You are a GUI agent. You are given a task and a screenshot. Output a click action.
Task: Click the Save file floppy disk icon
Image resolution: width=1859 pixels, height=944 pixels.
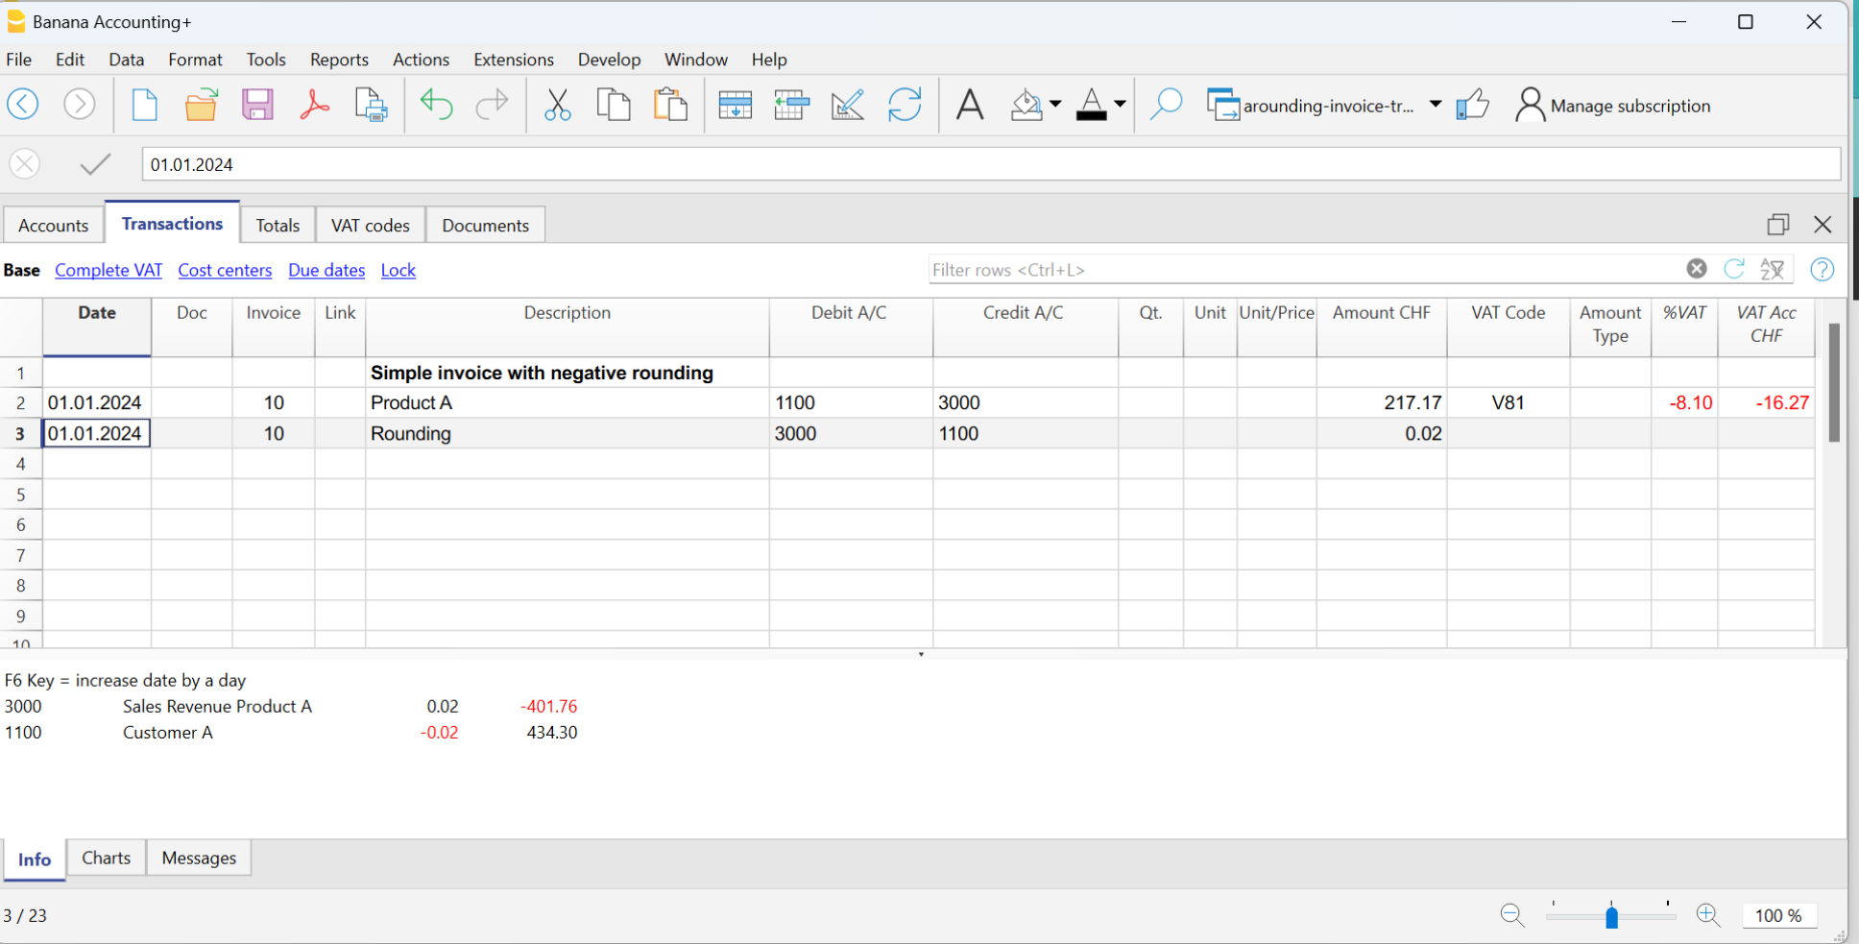(257, 105)
